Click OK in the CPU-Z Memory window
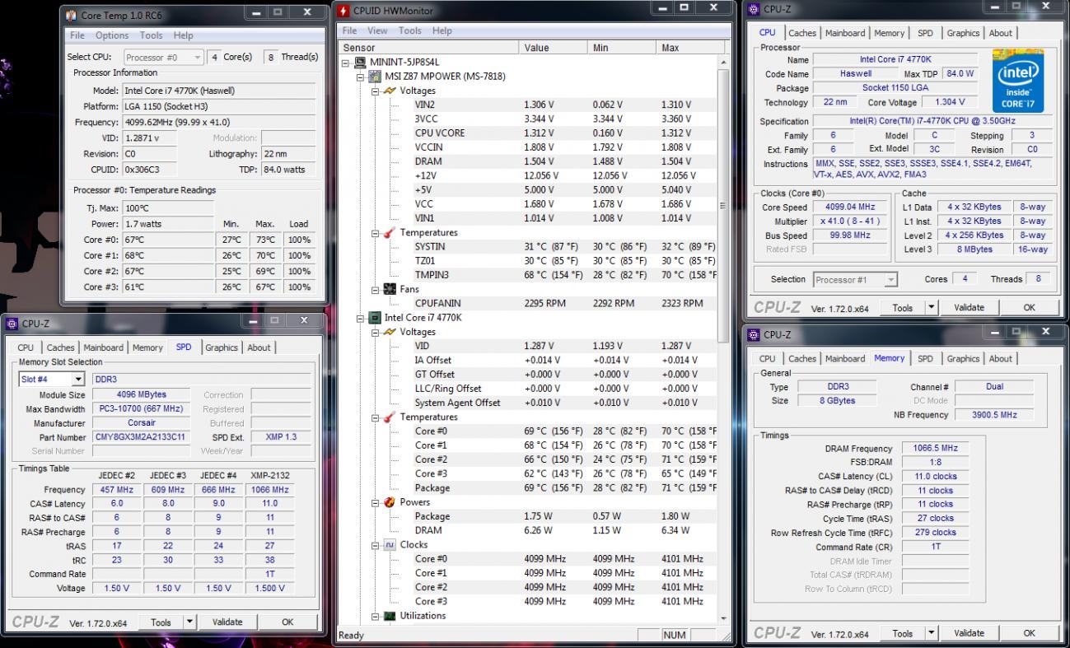Screen dimensions: 1070x648 click(x=1029, y=633)
